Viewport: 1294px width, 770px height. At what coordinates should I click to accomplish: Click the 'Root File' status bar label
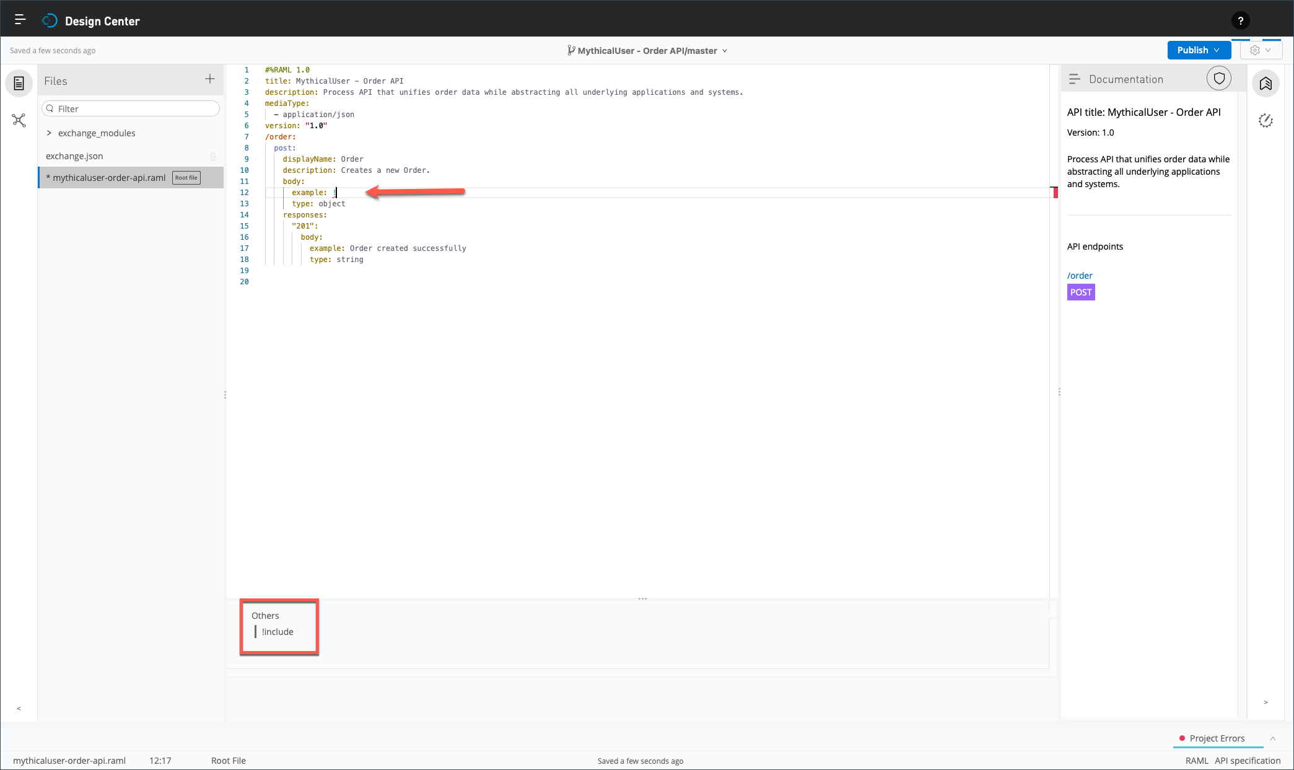click(x=229, y=761)
